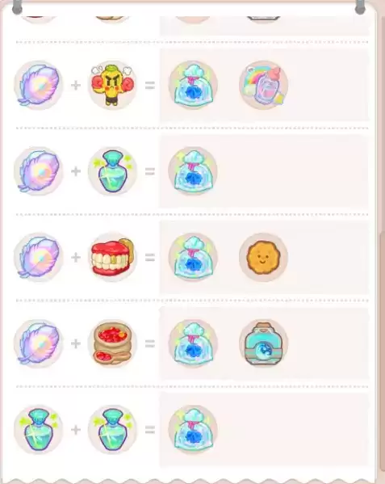Tap the pastel feather in the boxer row
The height and width of the screenshot is (484, 385).
pyautogui.click(x=39, y=85)
